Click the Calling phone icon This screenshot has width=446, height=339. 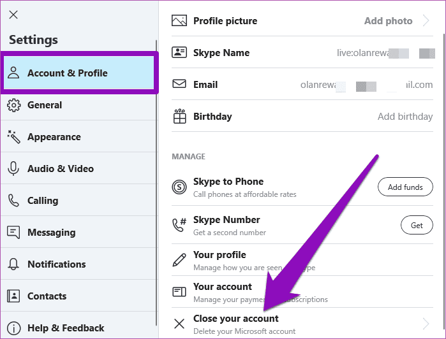tap(13, 200)
